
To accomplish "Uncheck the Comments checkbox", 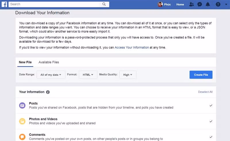I will tap(211, 137).
